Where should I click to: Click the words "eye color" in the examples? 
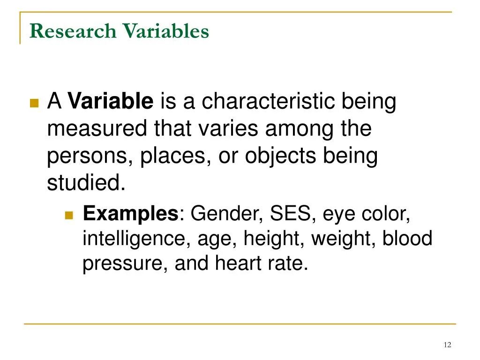[366, 214]
